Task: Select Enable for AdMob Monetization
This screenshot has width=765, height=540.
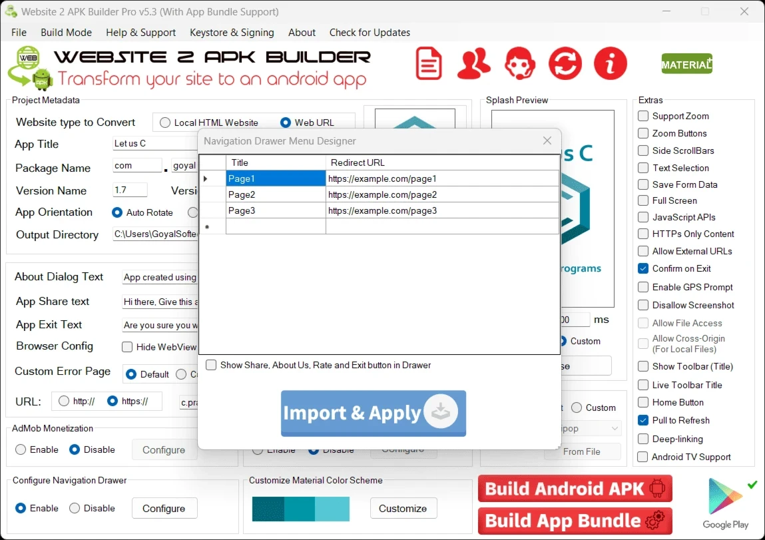Action: click(21, 449)
